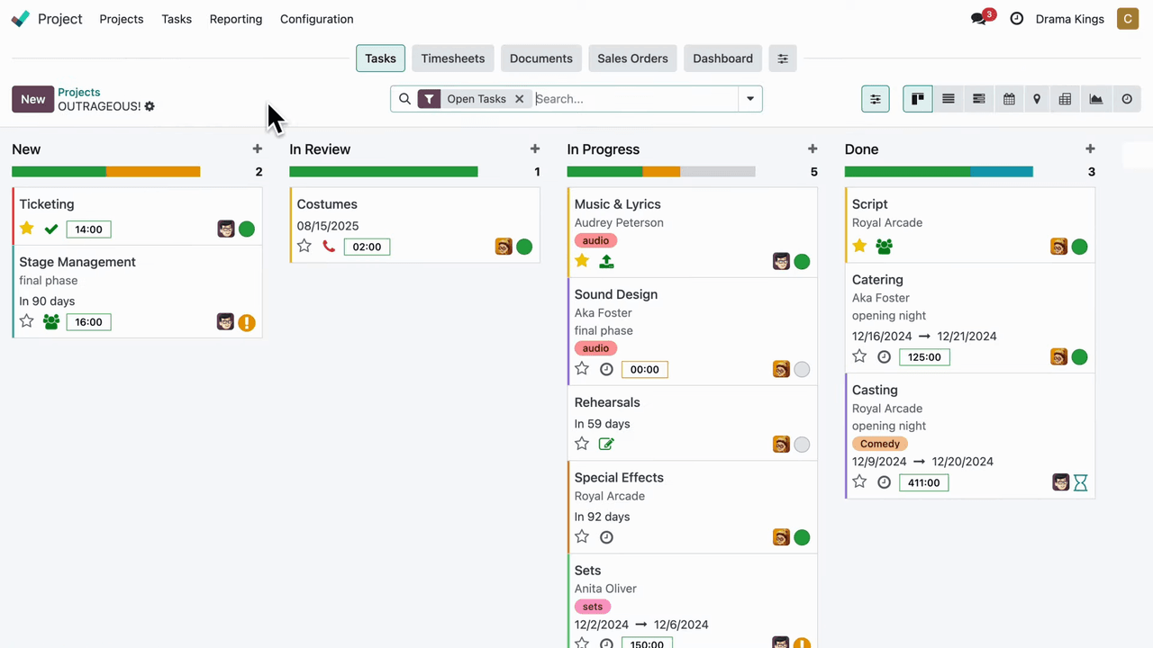This screenshot has height=648, width=1153.
Task: Open the messages chat icon
Action: pos(978,19)
